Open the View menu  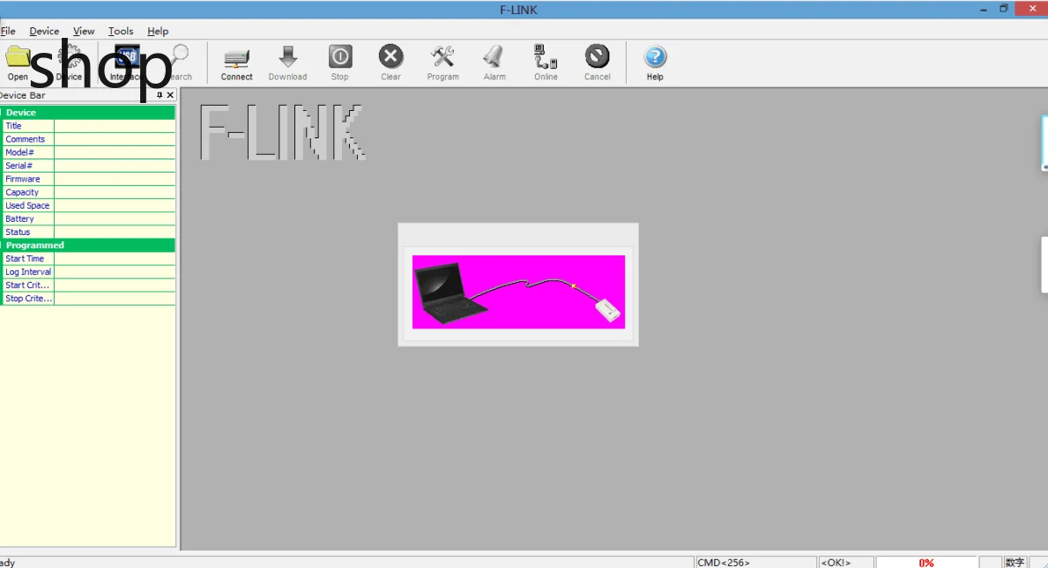[84, 32]
